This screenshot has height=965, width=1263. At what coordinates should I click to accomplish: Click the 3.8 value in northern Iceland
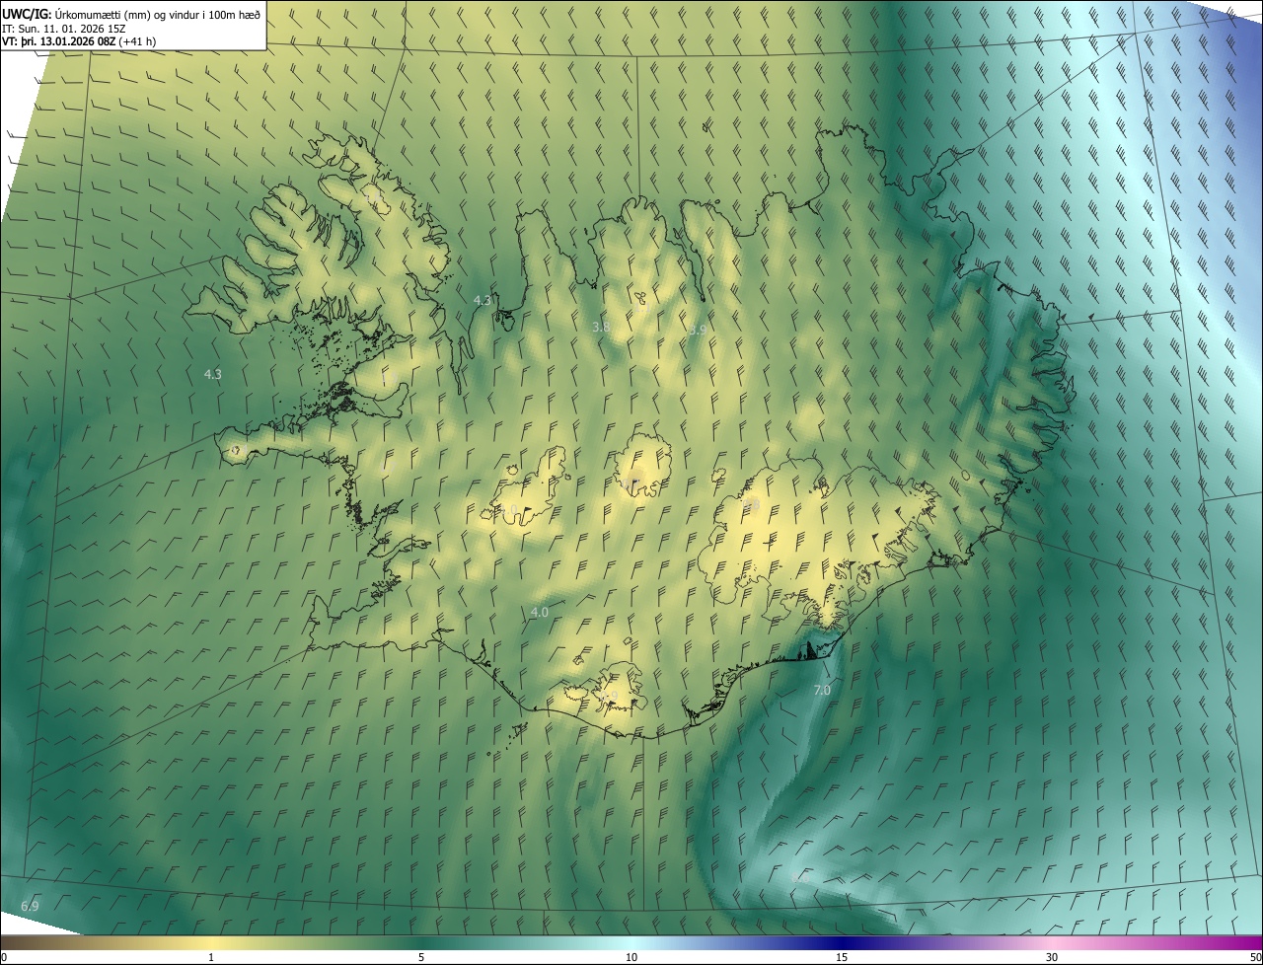(601, 327)
